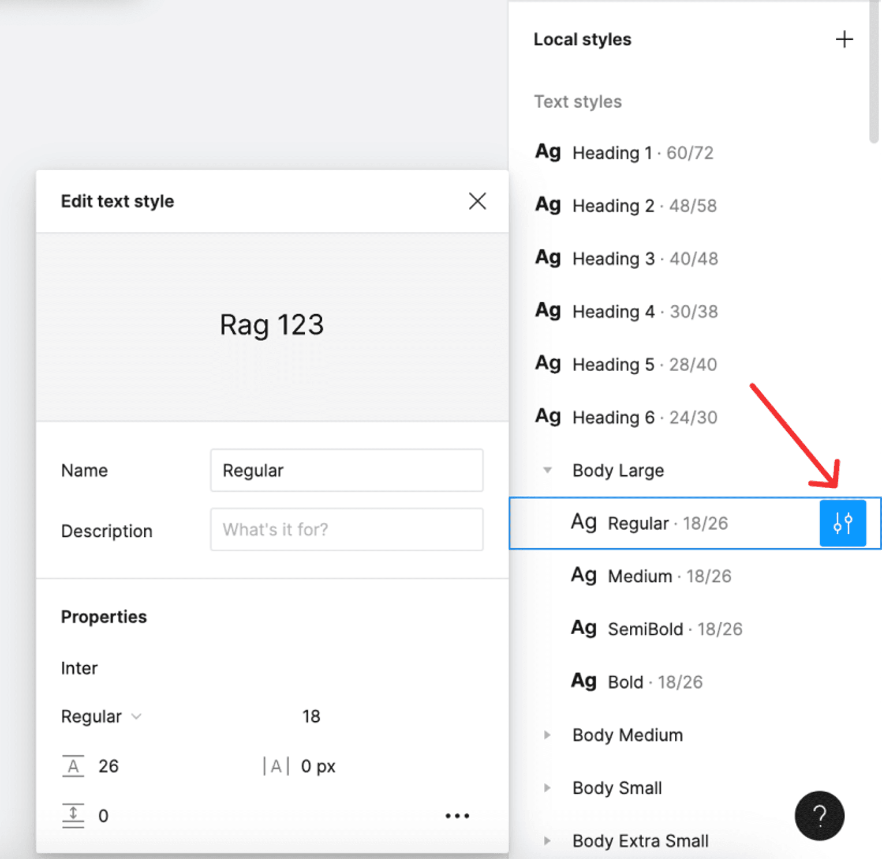The width and height of the screenshot is (882, 859).
Task: Click the line height icon
Action: click(x=73, y=766)
